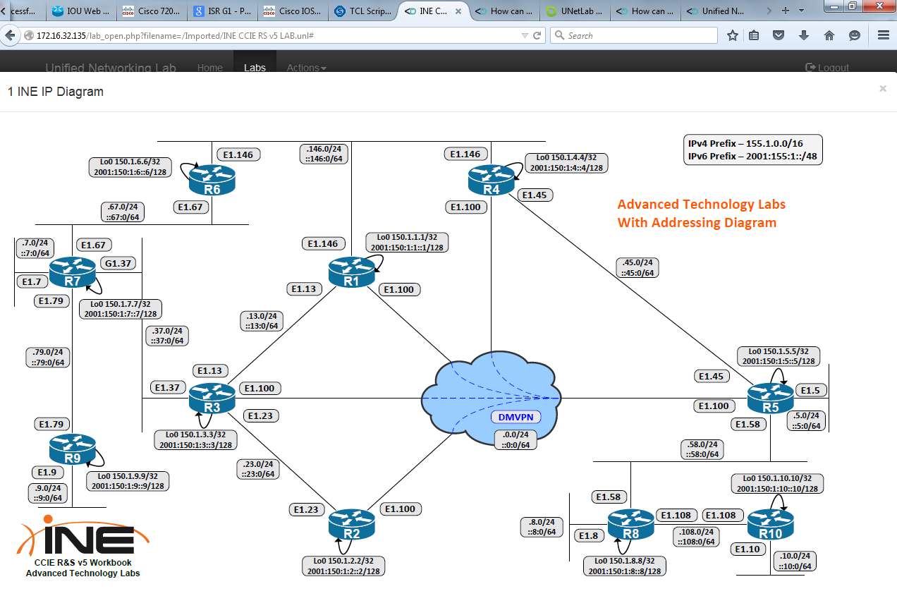Go back with the back arrow
This screenshot has width=897, height=596.
point(11,35)
